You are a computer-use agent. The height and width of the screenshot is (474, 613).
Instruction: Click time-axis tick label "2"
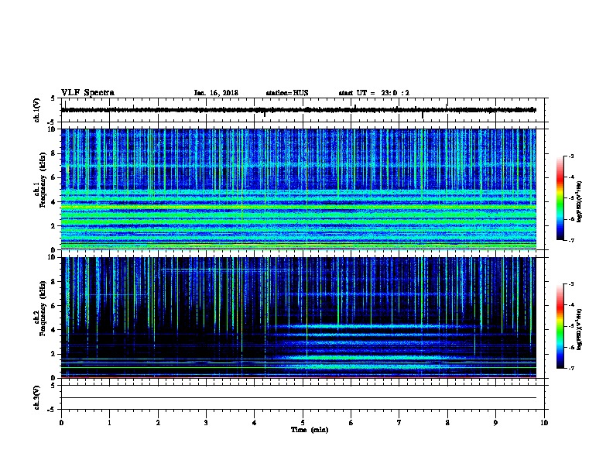[158, 422]
